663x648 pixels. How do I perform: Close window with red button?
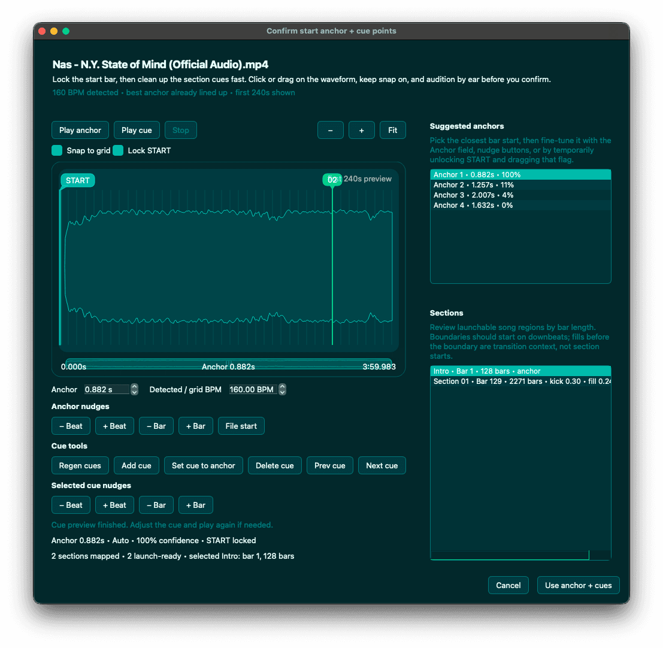coord(42,31)
